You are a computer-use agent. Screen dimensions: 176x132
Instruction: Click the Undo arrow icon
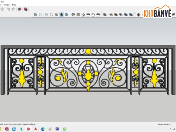pyautogui.click(x=8, y=9)
